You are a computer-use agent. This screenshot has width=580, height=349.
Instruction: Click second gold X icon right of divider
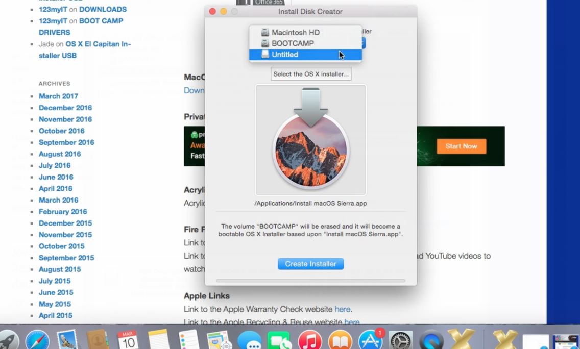coord(504,339)
